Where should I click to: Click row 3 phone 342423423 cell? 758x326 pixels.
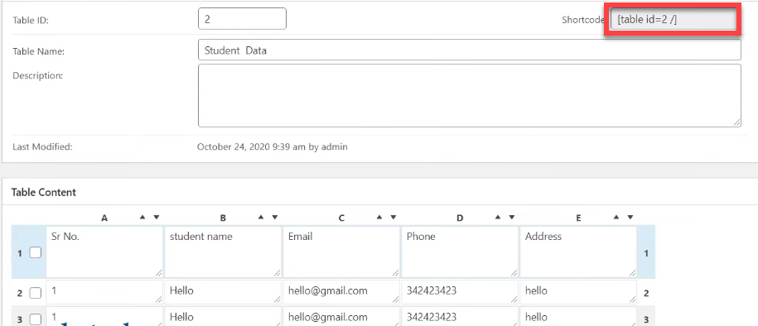tap(460, 317)
